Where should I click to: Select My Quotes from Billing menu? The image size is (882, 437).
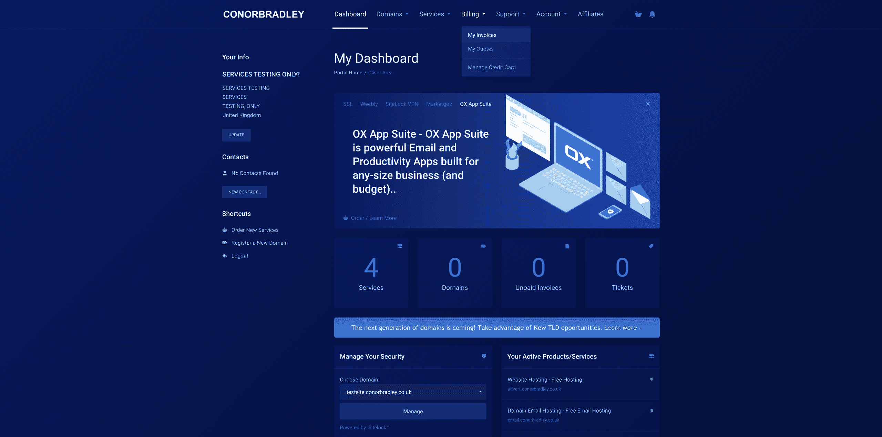coord(496,49)
